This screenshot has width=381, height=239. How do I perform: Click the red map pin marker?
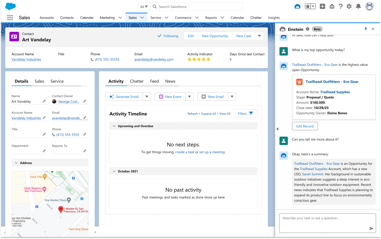tap(61, 210)
